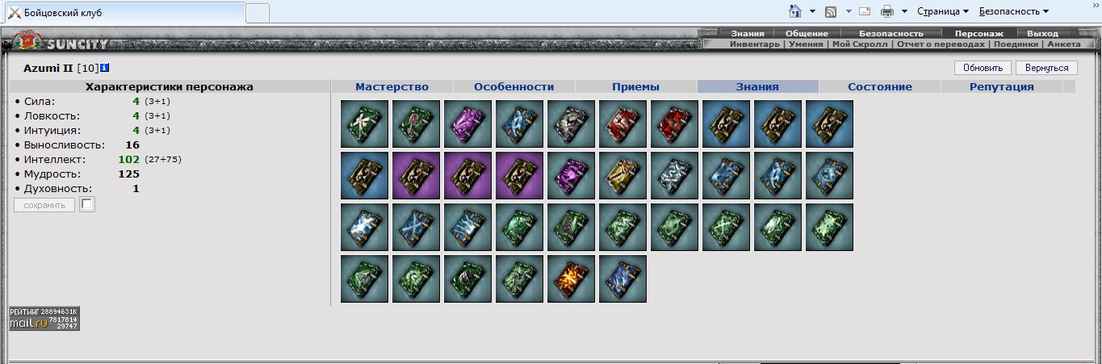Click the browser Home icon
Screen dimensions: 1102x364
pyautogui.click(x=795, y=11)
